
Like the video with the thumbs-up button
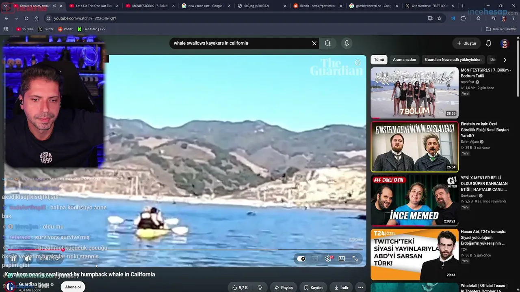point(240,288)
